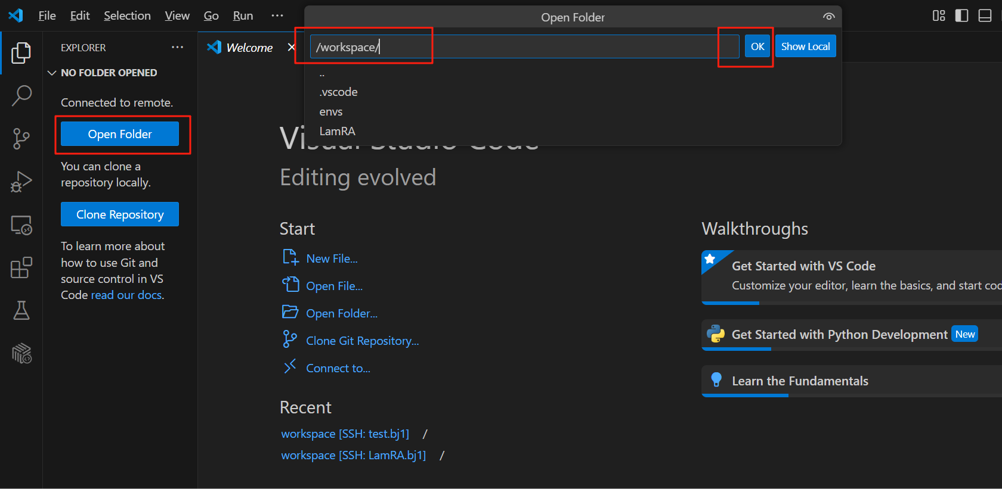Open the Selection menu
Image resolution: width=1002 pixels, height=489 pixels.
coord(127,15)
